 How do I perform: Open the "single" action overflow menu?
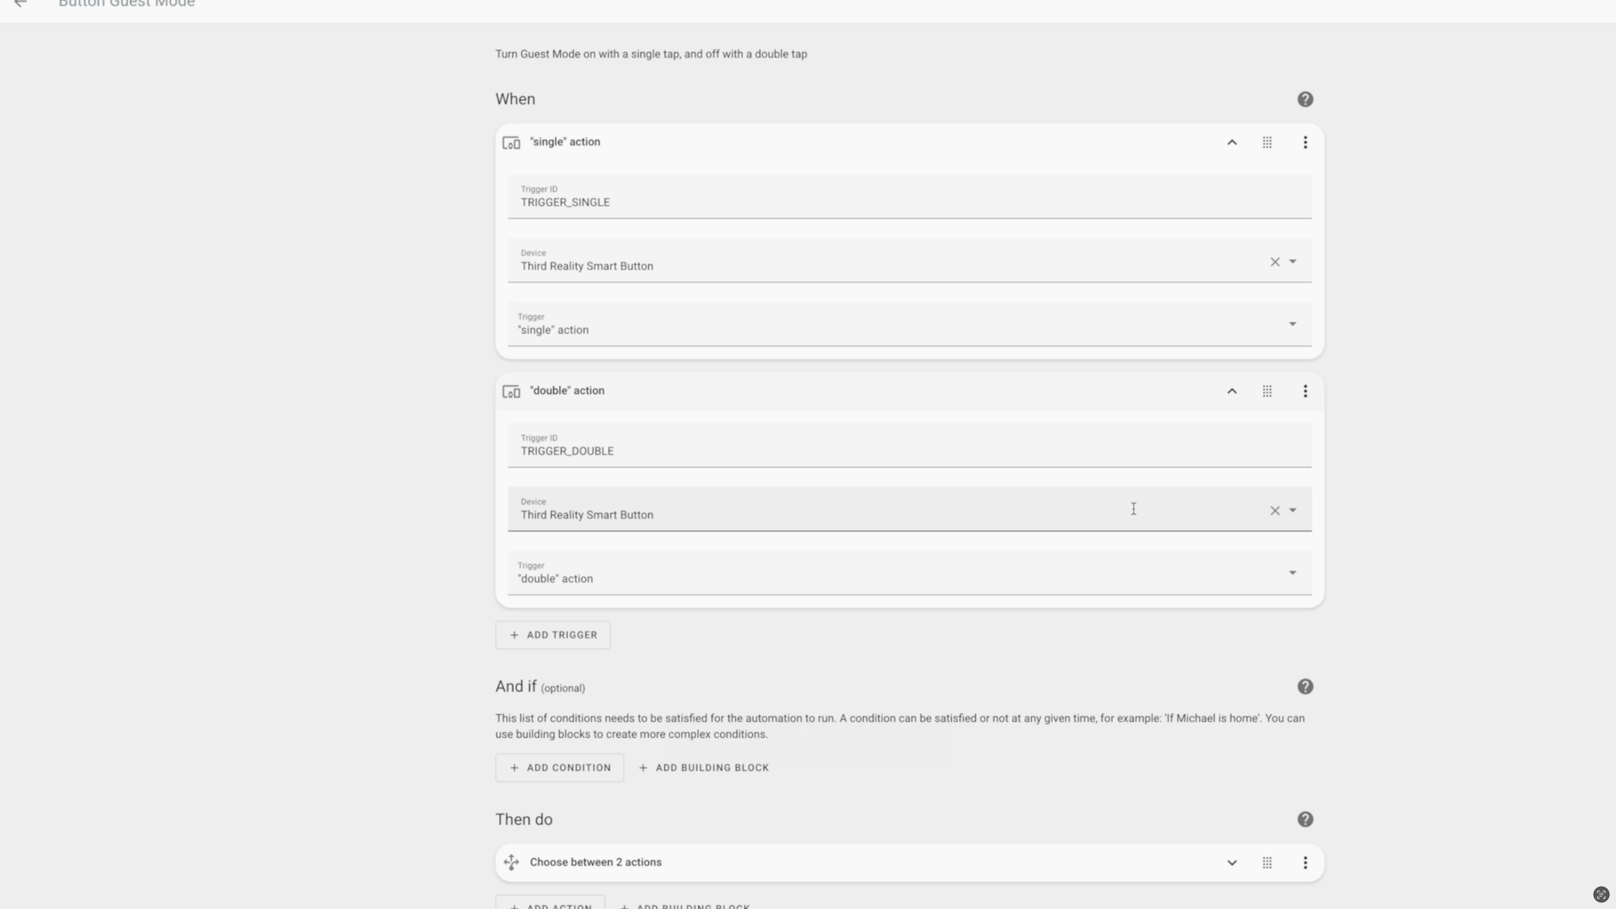[x=1305, y=142]
